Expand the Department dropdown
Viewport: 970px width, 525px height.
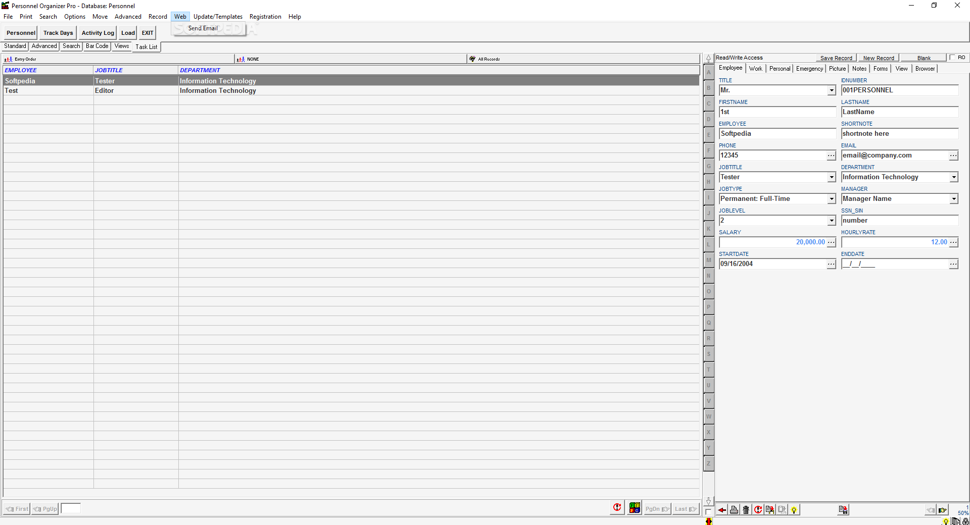click(x=954, y=177)
